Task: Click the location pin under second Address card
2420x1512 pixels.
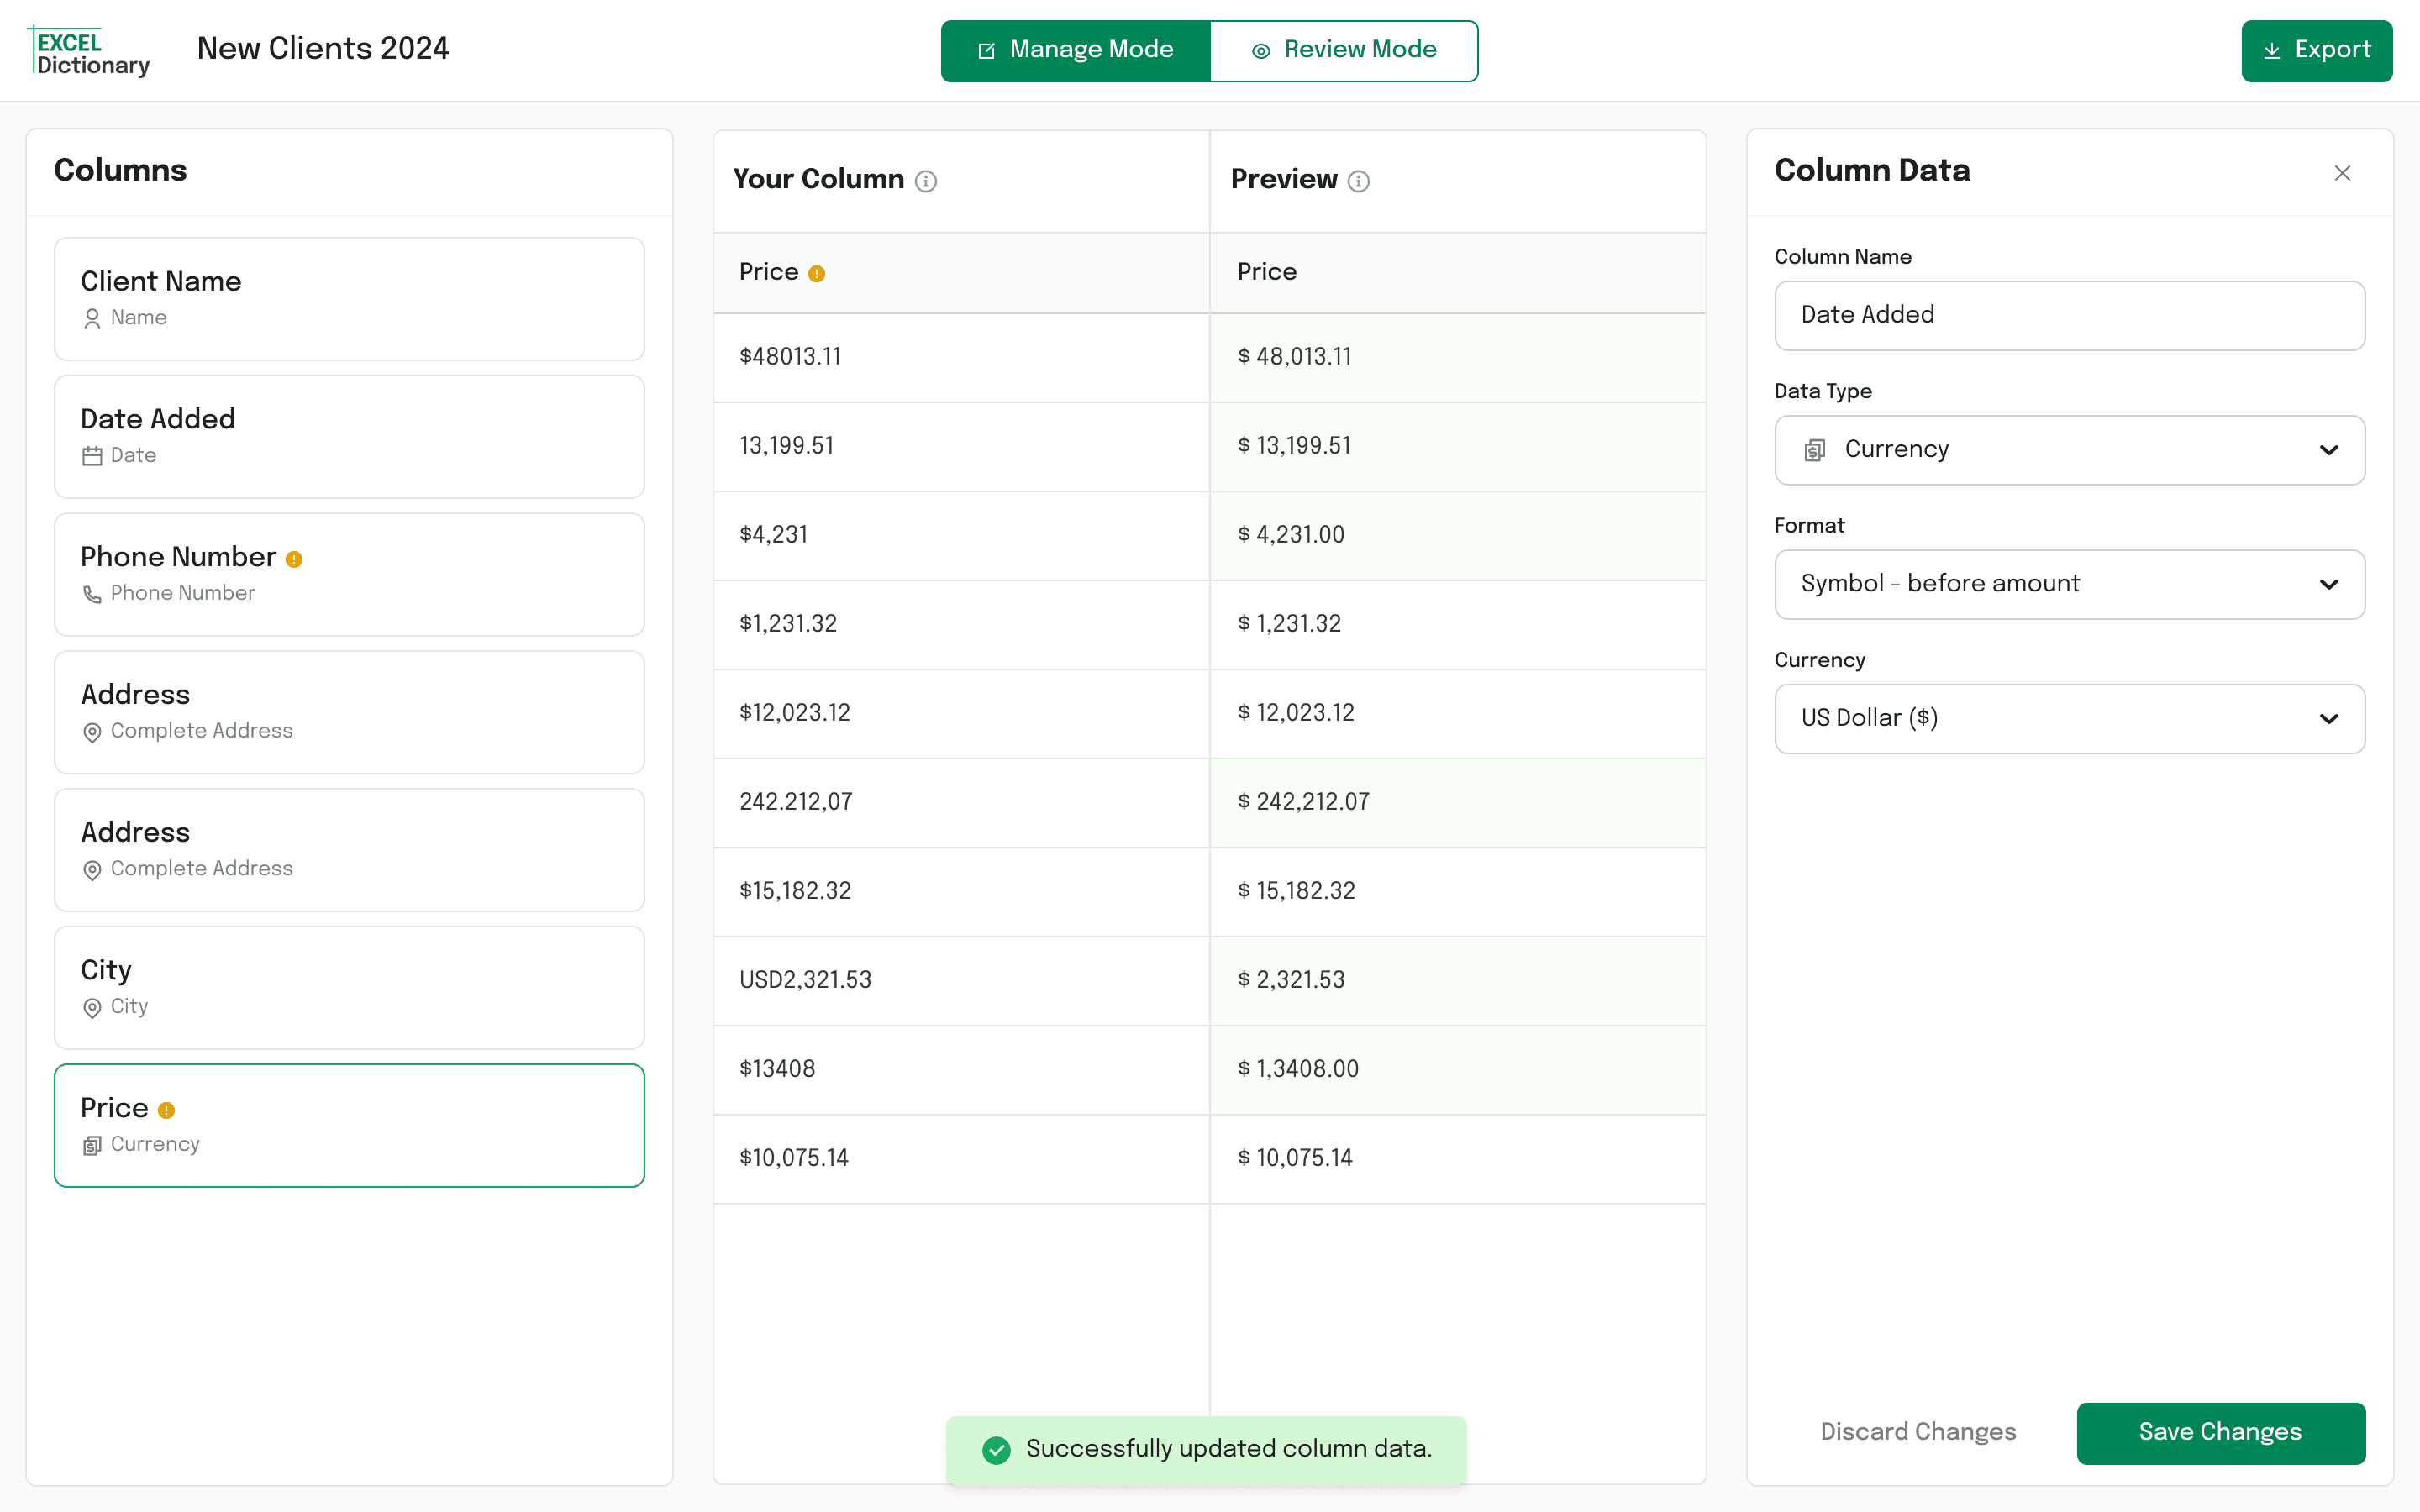Action: 92,870
